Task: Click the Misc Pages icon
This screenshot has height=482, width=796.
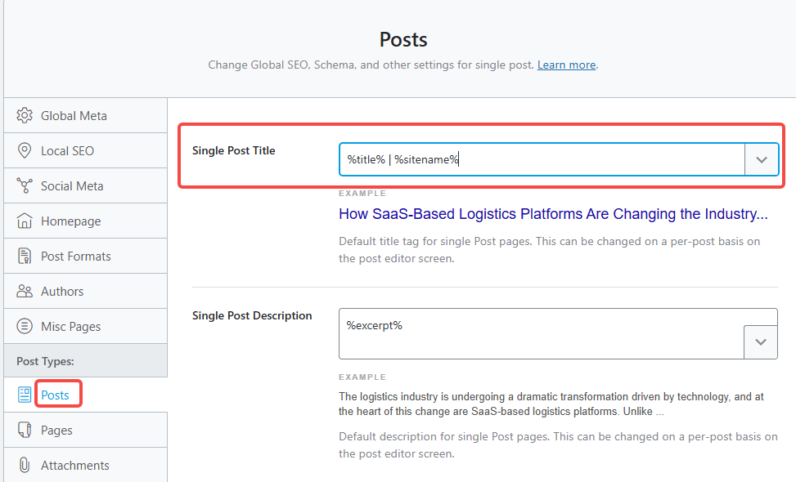Action: 25,326
